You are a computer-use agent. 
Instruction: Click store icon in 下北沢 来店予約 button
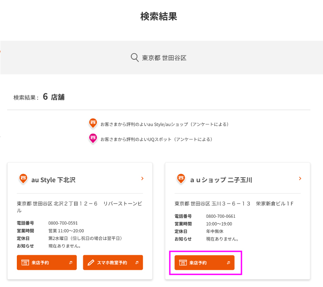pos(25,262)
